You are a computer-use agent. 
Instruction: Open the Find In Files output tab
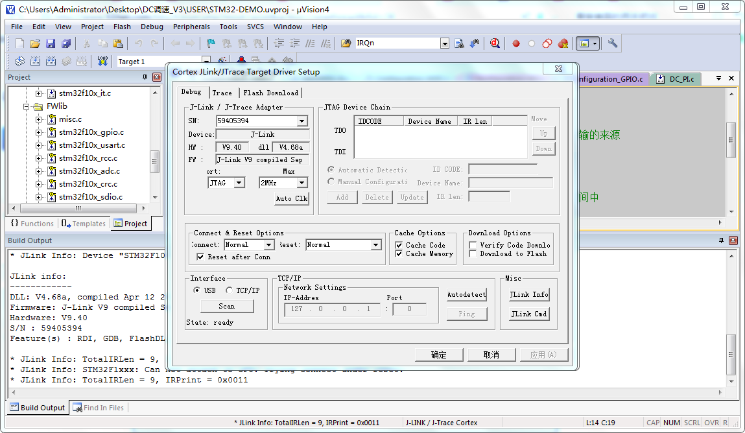(x=99, y=407)
